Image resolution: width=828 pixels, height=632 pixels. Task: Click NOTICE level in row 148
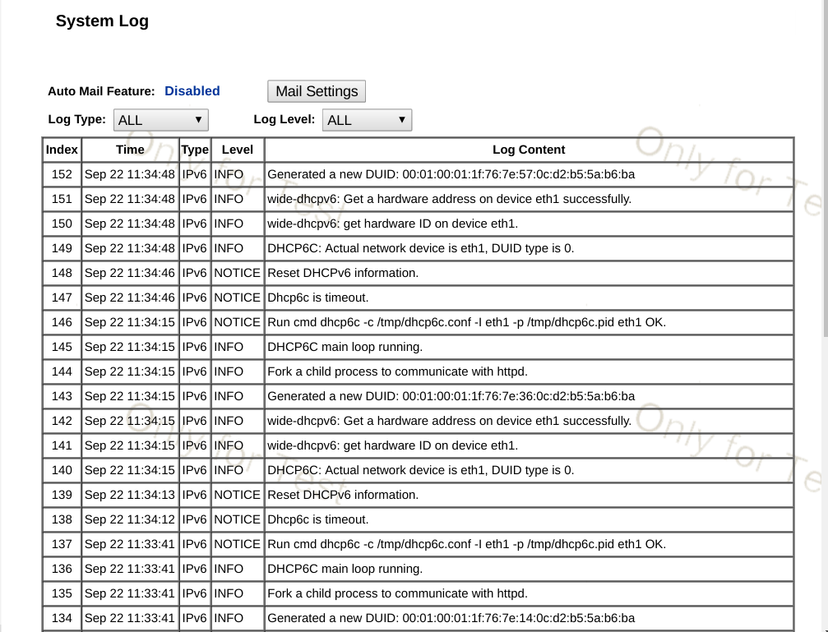tap(237, 273)
